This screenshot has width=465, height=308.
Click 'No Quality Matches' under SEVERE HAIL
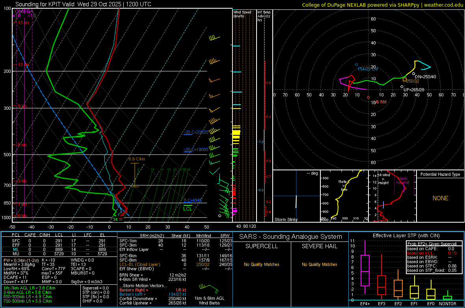[x=319, y=264]
